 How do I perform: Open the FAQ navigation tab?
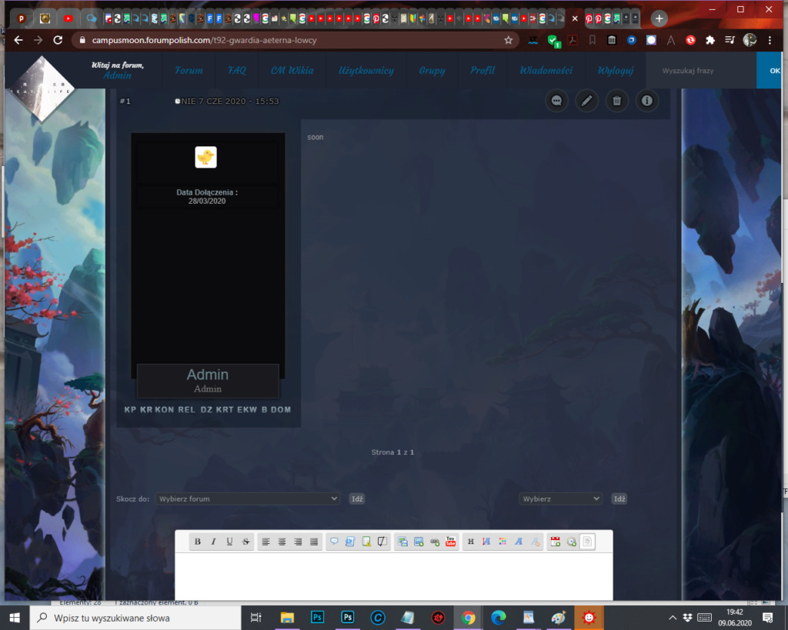[237, 70]
